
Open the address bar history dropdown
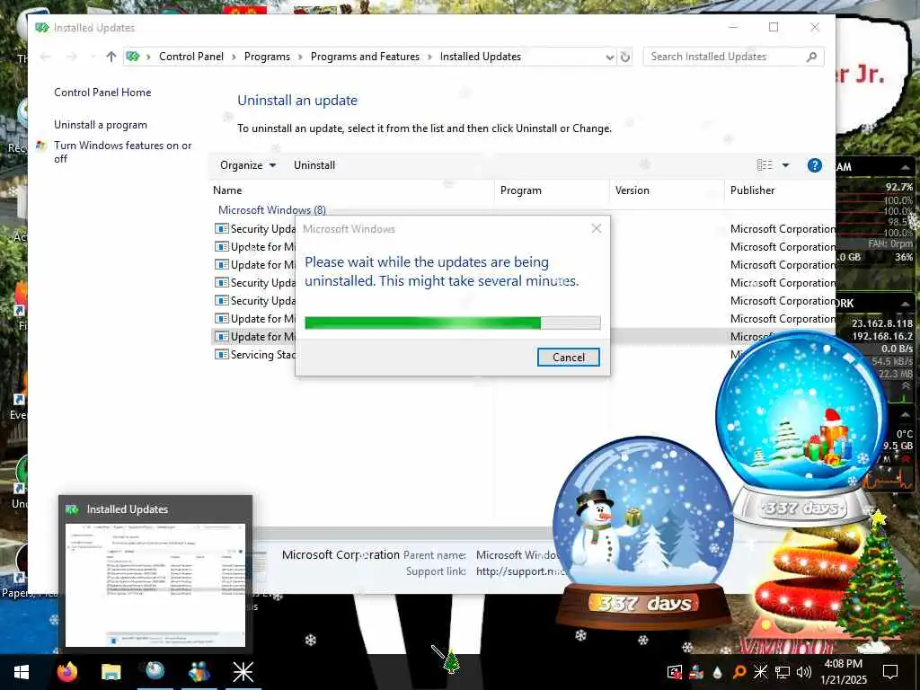(610, 57)
